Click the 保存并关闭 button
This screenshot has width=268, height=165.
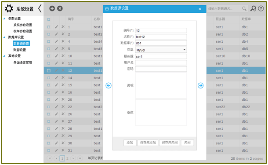pyautogui.click(x=170, y=143)
